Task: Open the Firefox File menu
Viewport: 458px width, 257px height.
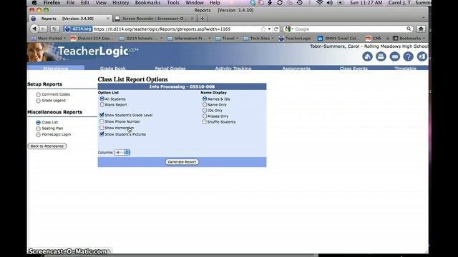Action: (70, 3)
